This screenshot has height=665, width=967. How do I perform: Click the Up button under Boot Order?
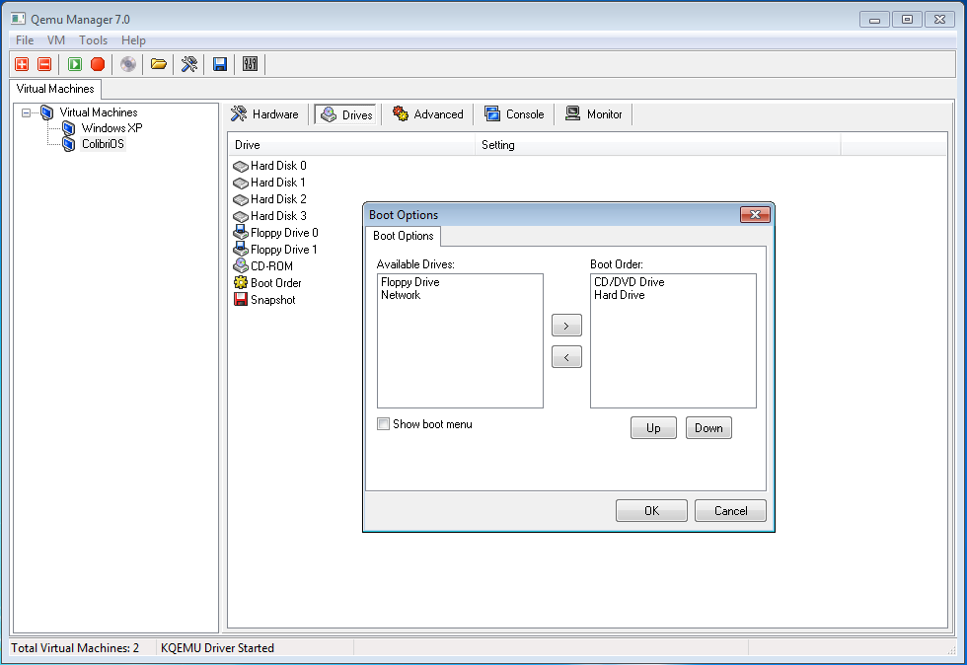point(653,428)
